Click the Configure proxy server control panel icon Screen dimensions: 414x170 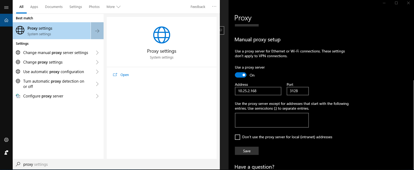18,96
